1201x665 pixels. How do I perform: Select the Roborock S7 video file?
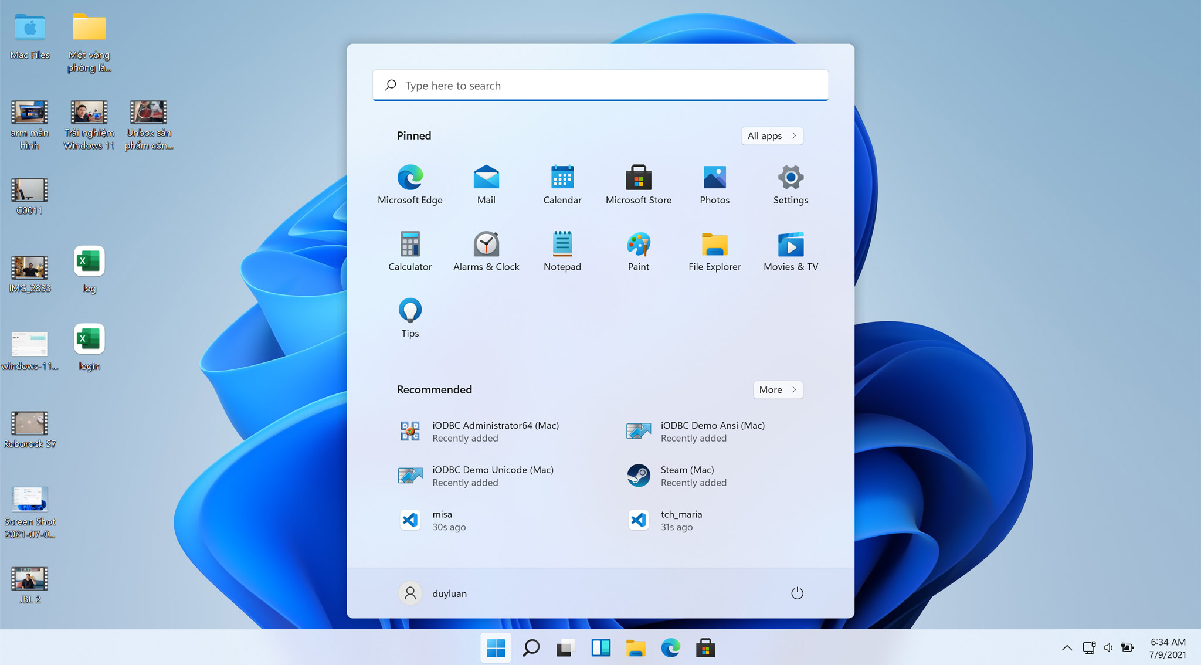point(30,430)
